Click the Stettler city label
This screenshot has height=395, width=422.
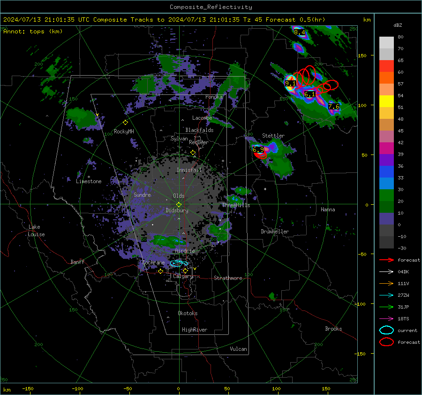pyautogui.click(x=273, y=136)
